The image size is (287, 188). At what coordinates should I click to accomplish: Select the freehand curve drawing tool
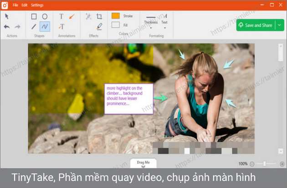click(x=45, y=27)
